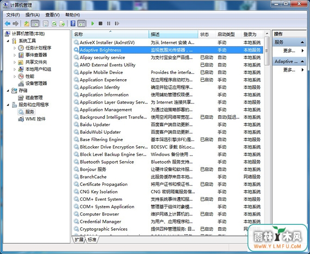Click the Restart service icon

click(117, 24)
